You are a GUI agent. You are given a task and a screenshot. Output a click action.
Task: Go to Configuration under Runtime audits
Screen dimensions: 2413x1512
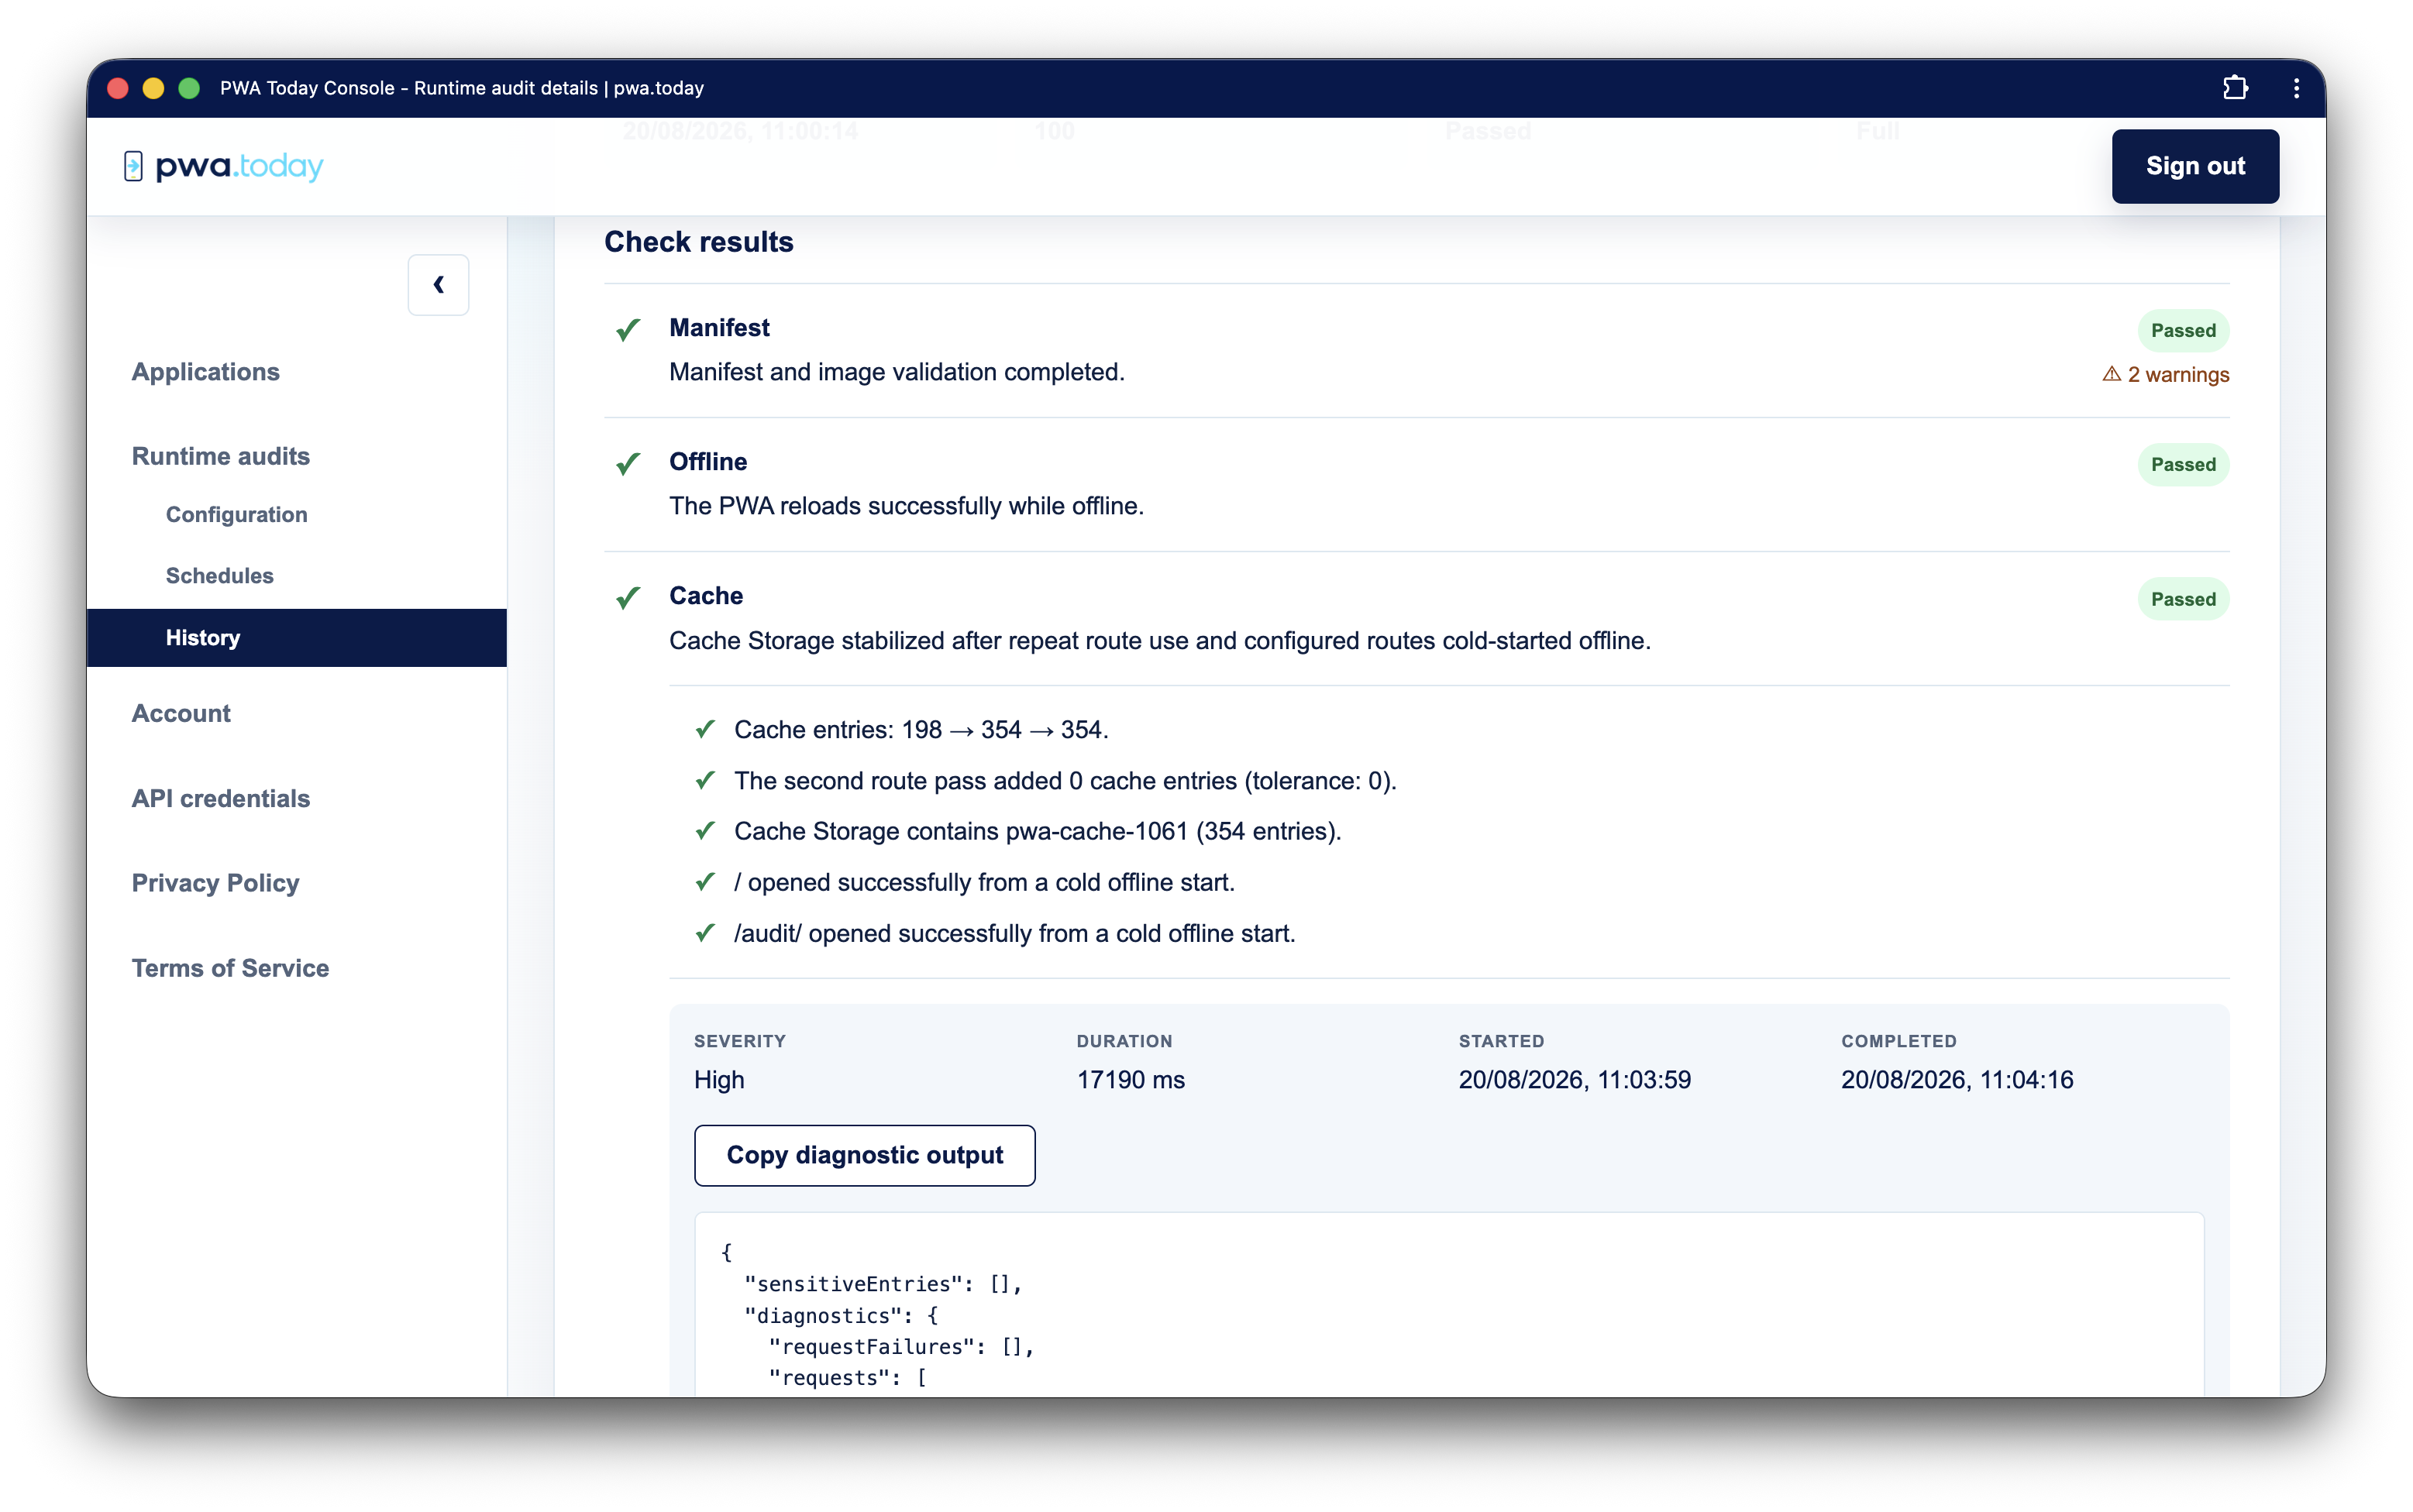point(236,514)
